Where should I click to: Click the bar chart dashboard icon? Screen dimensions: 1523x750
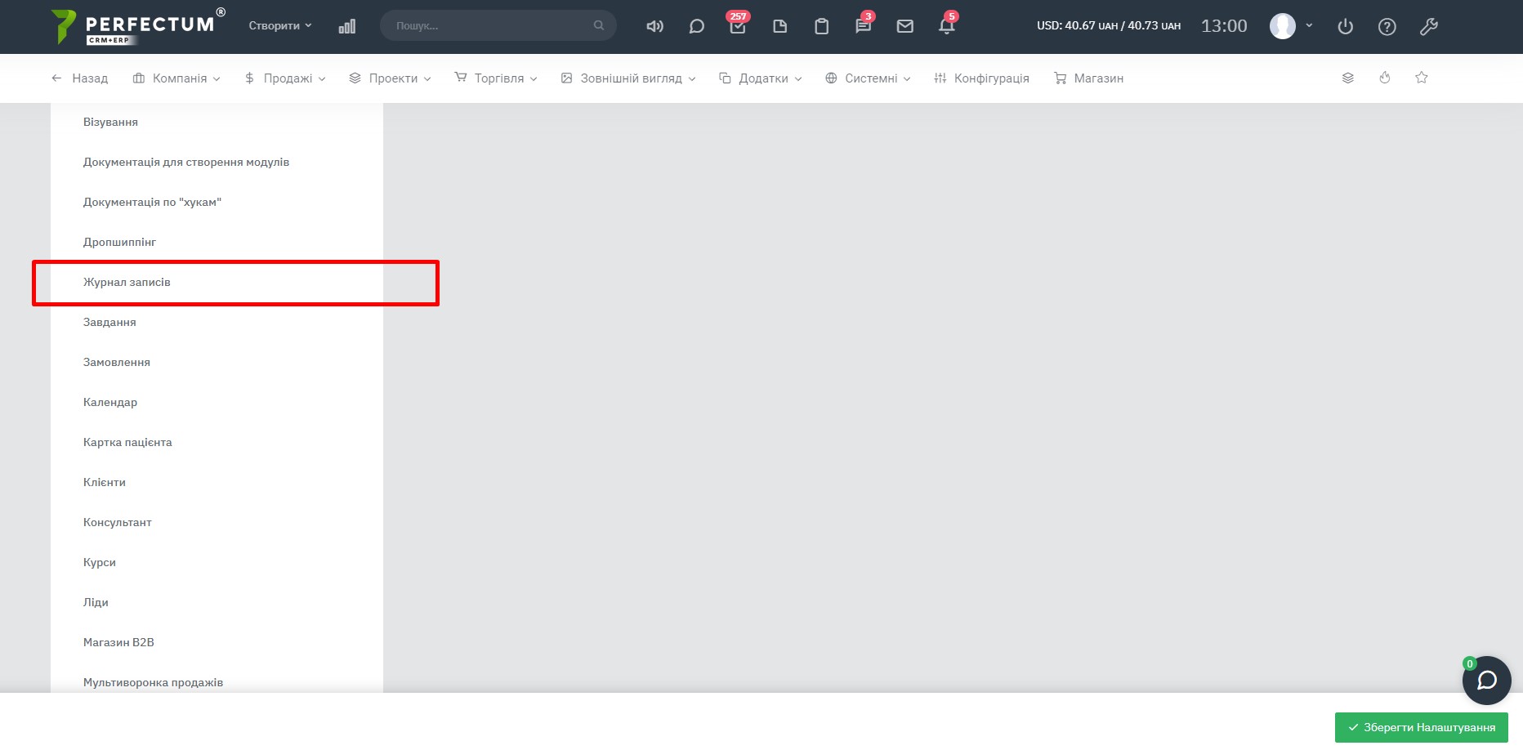click(x=347, y=26)
